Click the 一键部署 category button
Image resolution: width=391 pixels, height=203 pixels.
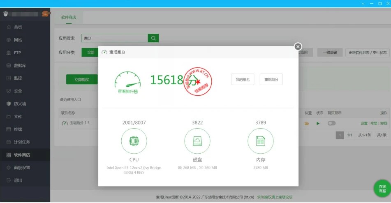point(330,52)
